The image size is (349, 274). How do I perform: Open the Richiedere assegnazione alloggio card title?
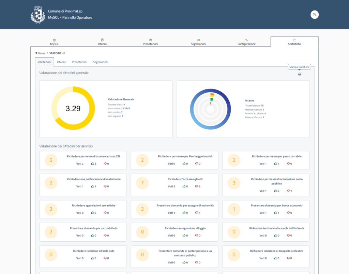pos(185,228)
